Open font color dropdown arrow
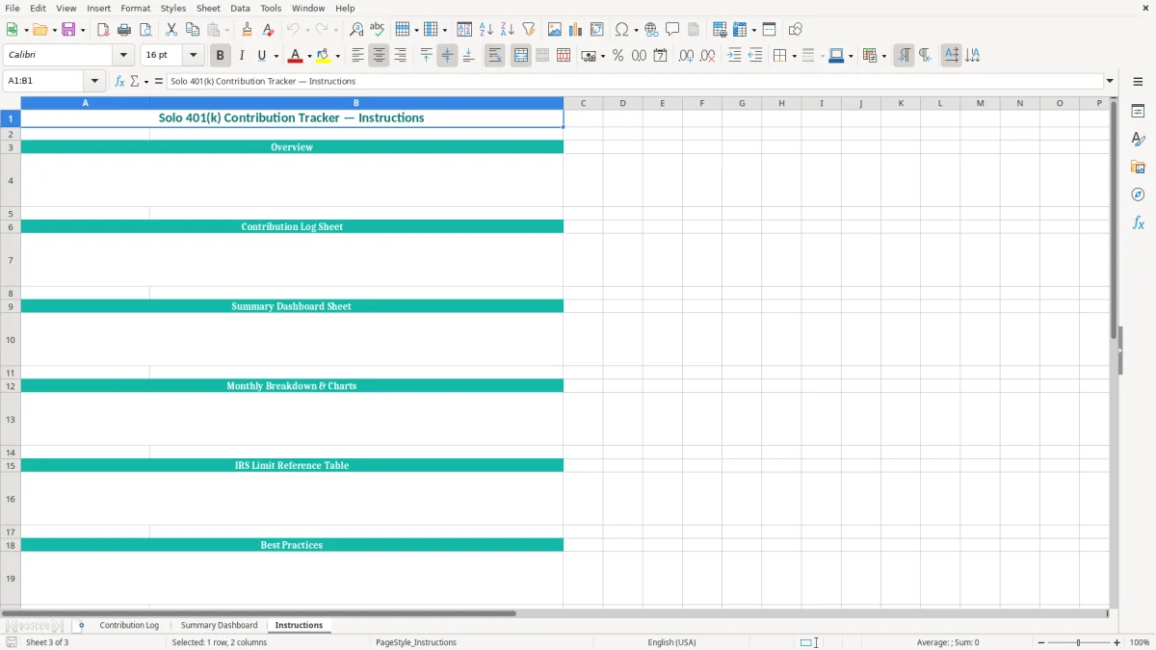1156x650 pixels. click(309, 56)
